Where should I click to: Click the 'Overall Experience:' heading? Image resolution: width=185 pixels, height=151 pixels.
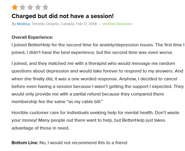[32, 37]
